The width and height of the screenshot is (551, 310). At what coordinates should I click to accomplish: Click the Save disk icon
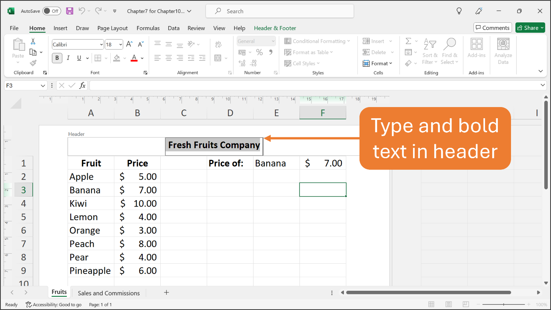tap(70, 11)
